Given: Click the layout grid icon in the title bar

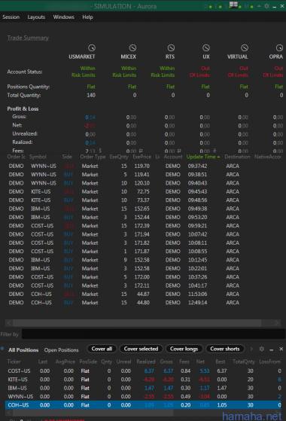Looking at the screenshot, I should pos(233,5).
